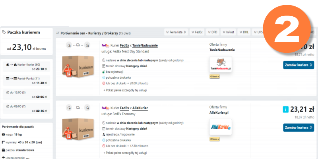Click the FedEx logo in the Economy offer
The width and height of the screenshot is (318, 159).
[105, 108]
